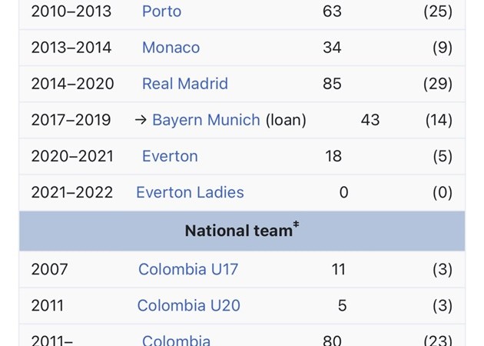
Task: Click the (loan) text beside Bayern Munich
Action: pyautogui.click(x=286, y=120)
